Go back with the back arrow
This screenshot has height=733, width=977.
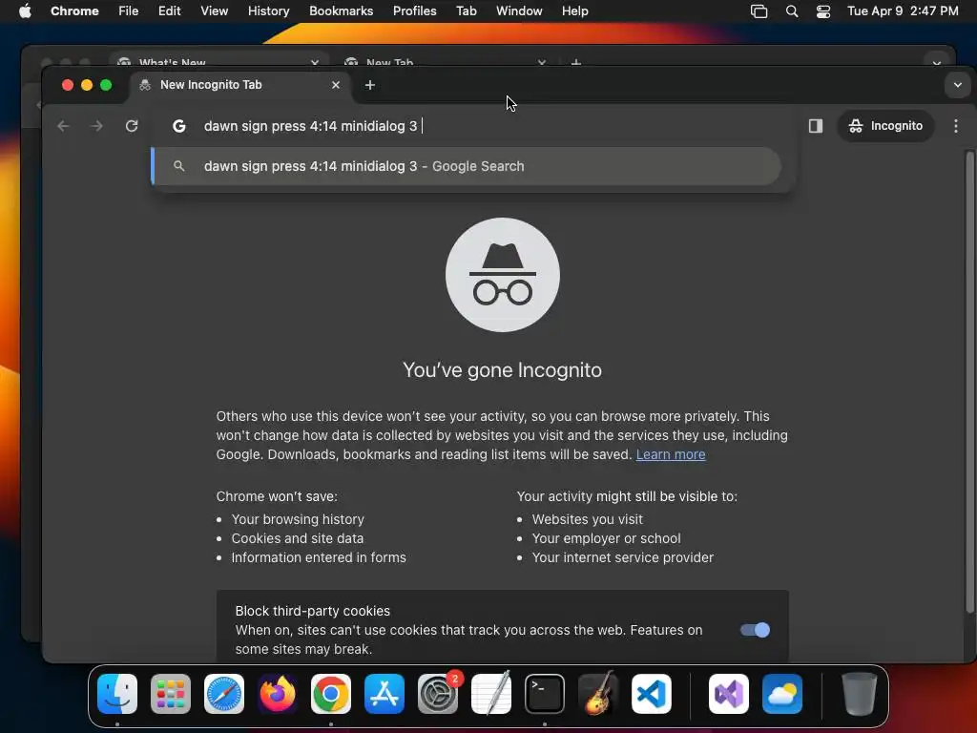pyautogui.click(x=63, y=126)
